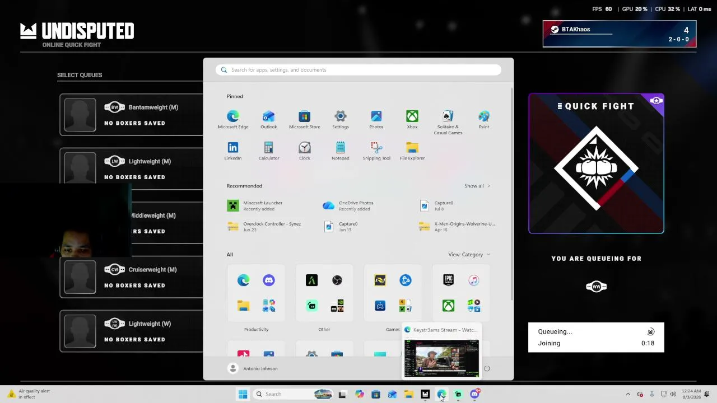
Task: Open the BTAKhaos player profile card
Action: (x=620, y=34)
